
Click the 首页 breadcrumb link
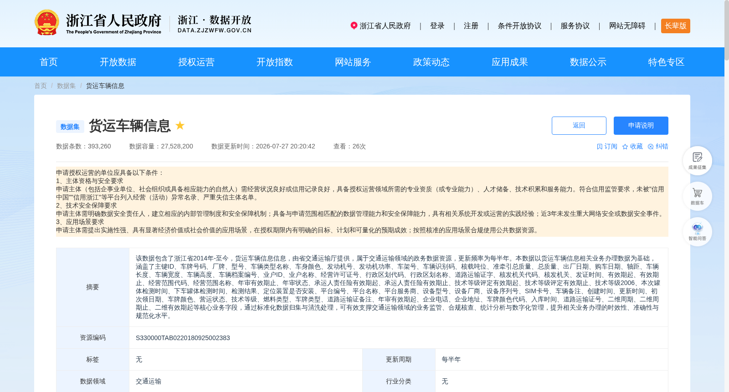click(x=41, y=86)
